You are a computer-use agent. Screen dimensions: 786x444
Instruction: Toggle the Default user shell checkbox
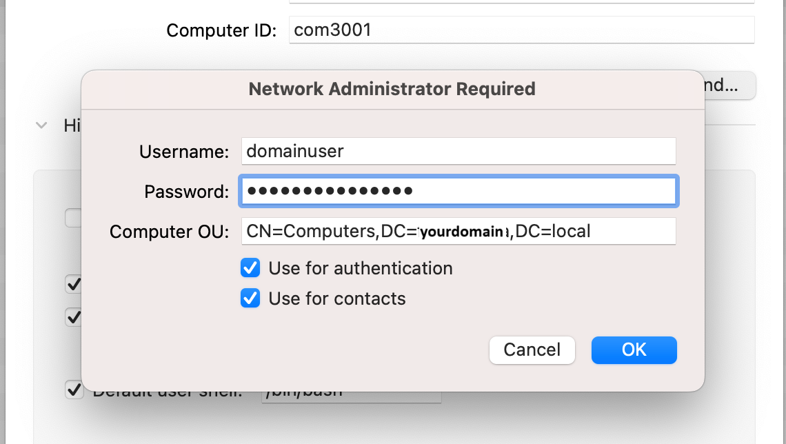pos(74,390)
